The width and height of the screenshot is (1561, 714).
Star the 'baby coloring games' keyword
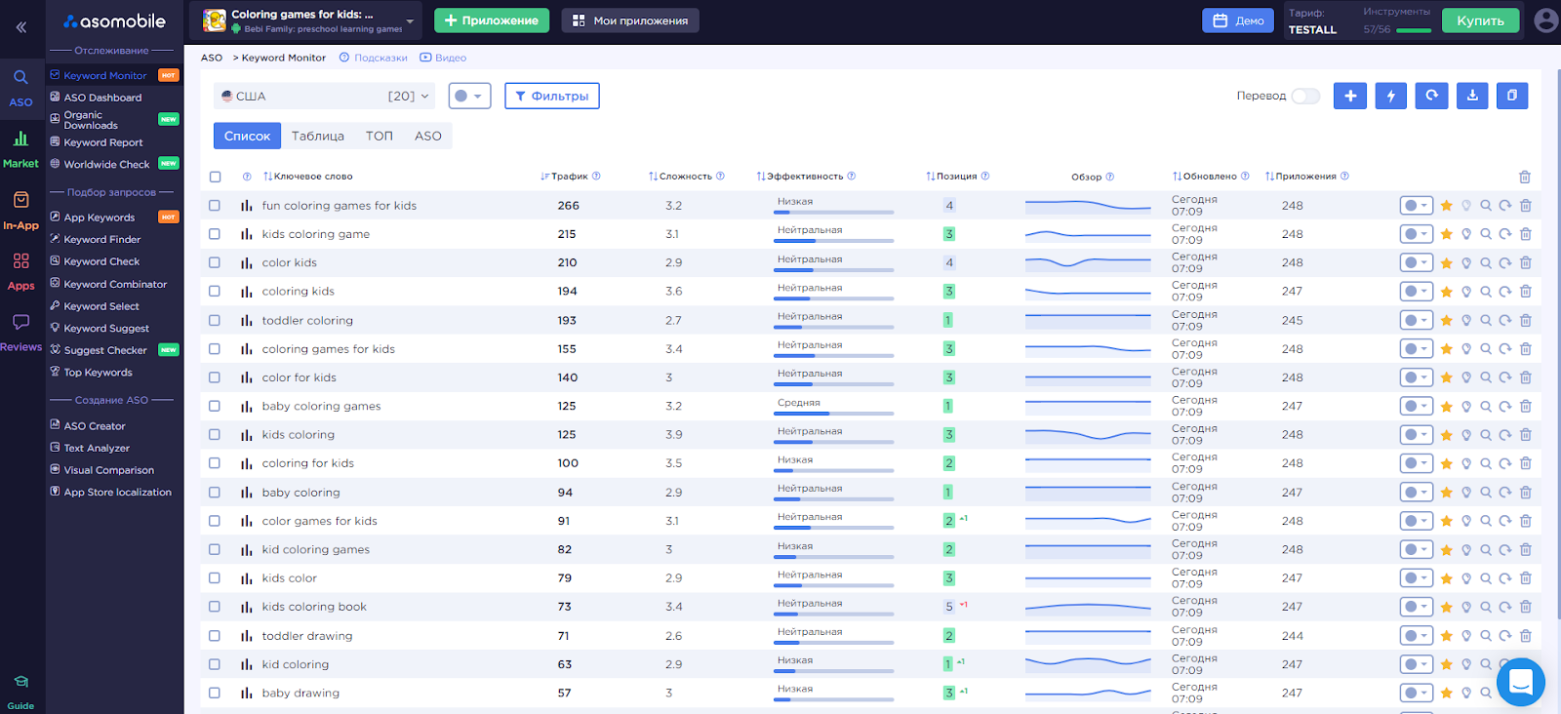[x=1446, y=407]
